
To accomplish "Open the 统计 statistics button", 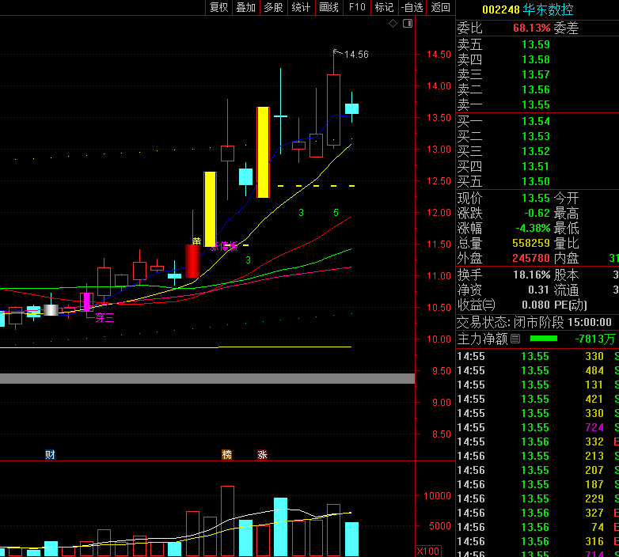I will click(302, 7).
